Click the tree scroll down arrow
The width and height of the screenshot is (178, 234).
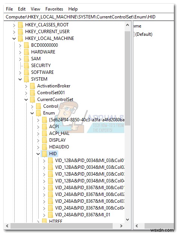(127, 220)
